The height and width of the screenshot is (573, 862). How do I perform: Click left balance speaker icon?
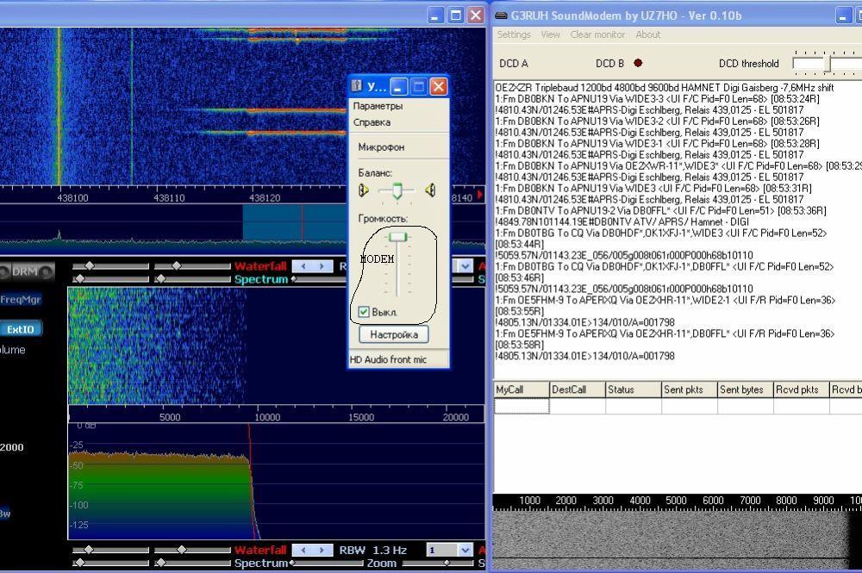(364, 190)
